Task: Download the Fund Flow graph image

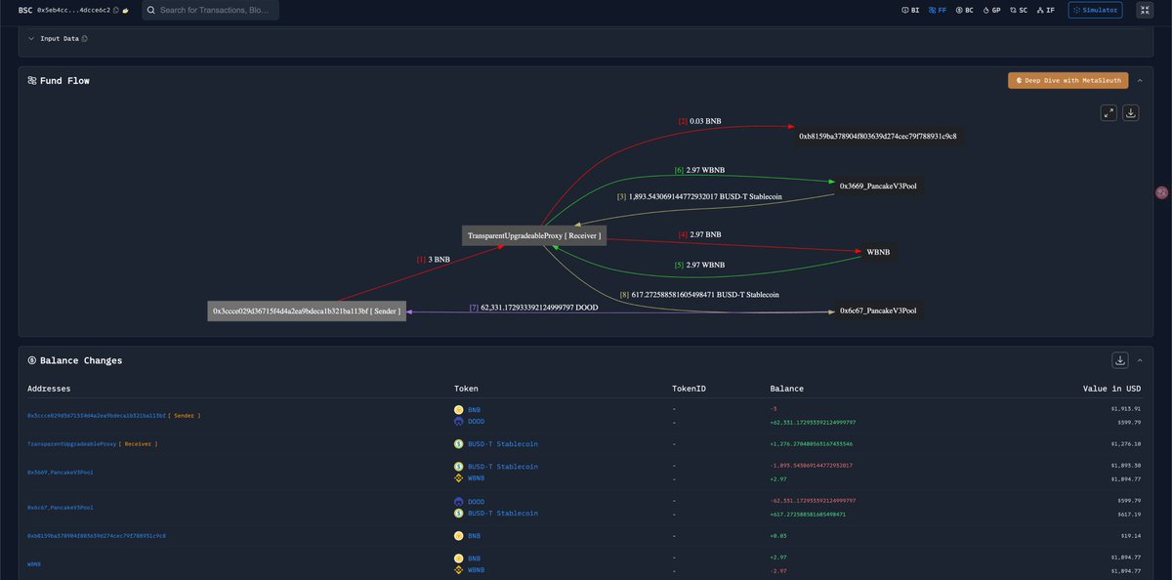Action: coord(1130,112)
